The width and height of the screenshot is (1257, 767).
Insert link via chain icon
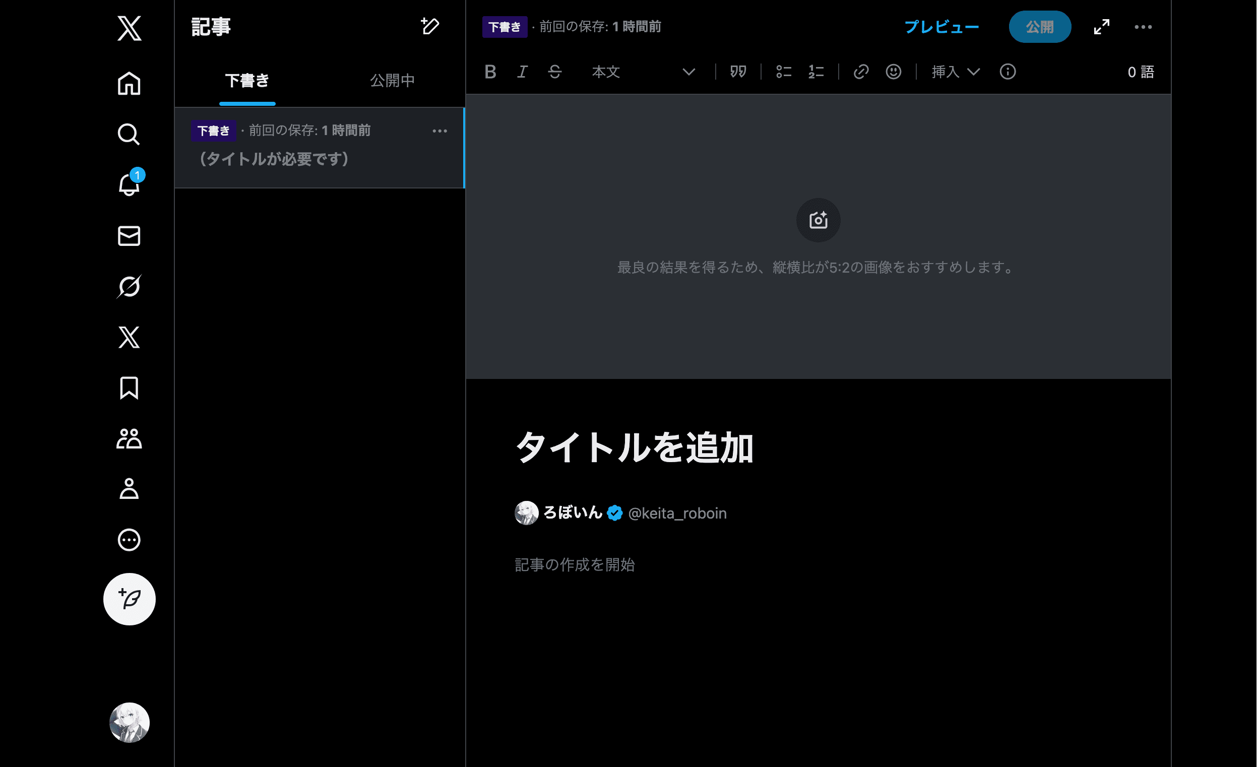tap(861, 72)
